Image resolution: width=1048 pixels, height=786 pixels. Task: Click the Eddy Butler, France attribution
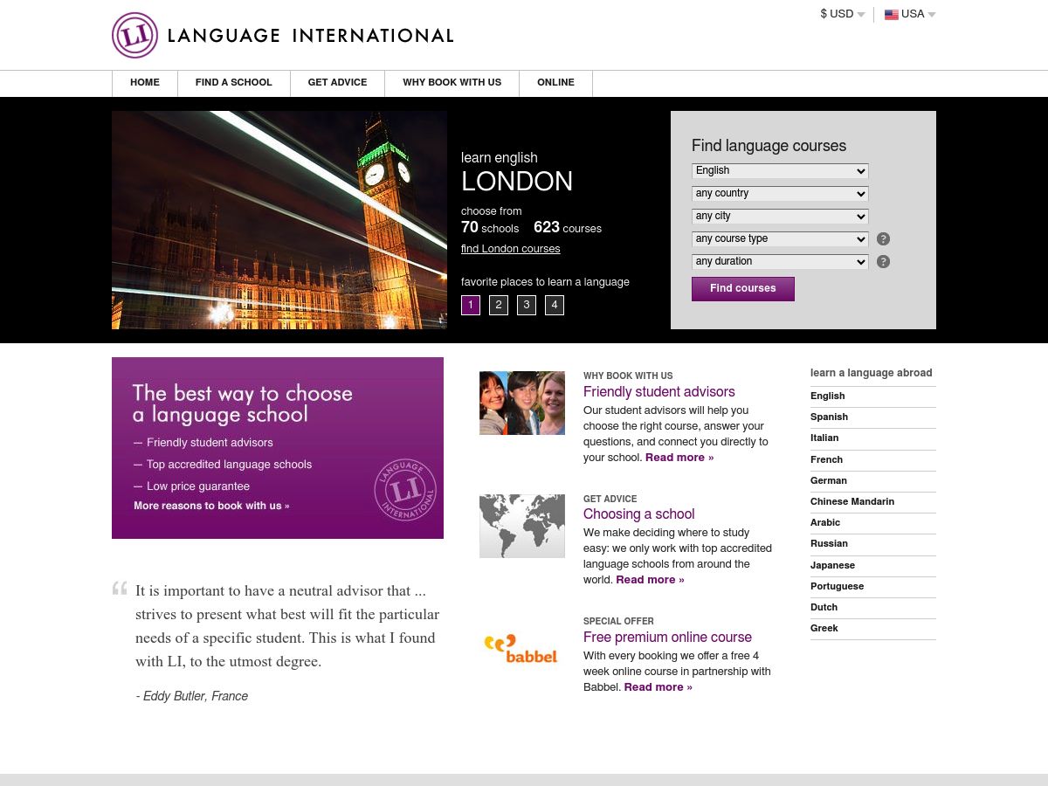(192, 697)
